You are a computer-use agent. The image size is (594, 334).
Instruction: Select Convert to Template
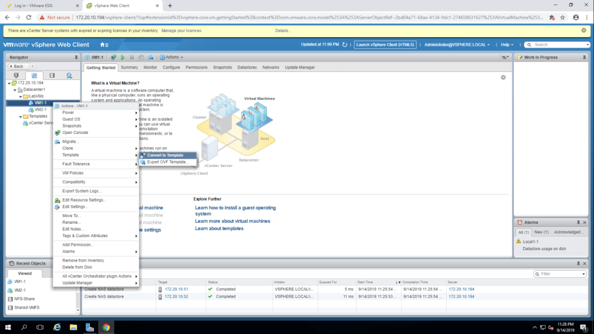click(165, 155)
